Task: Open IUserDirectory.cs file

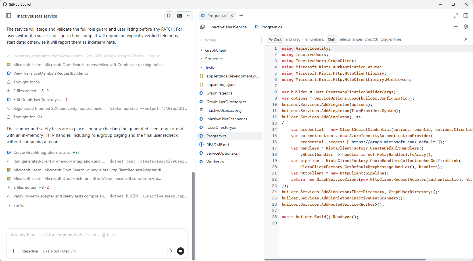Action: click(x=230, y=127)
